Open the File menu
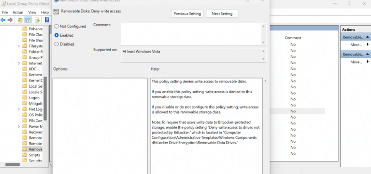The image size is (371, 174). (5, 12)
